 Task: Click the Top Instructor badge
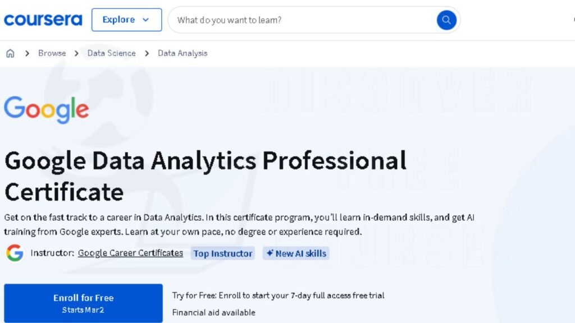(x=222, y=253)
